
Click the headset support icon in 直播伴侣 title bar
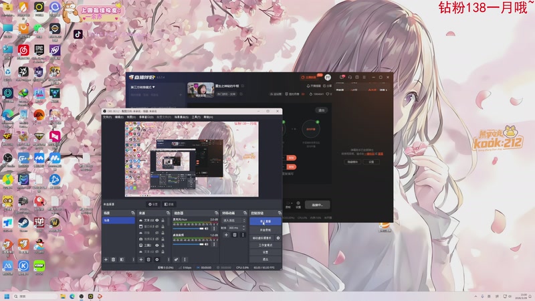click(350, 77)
